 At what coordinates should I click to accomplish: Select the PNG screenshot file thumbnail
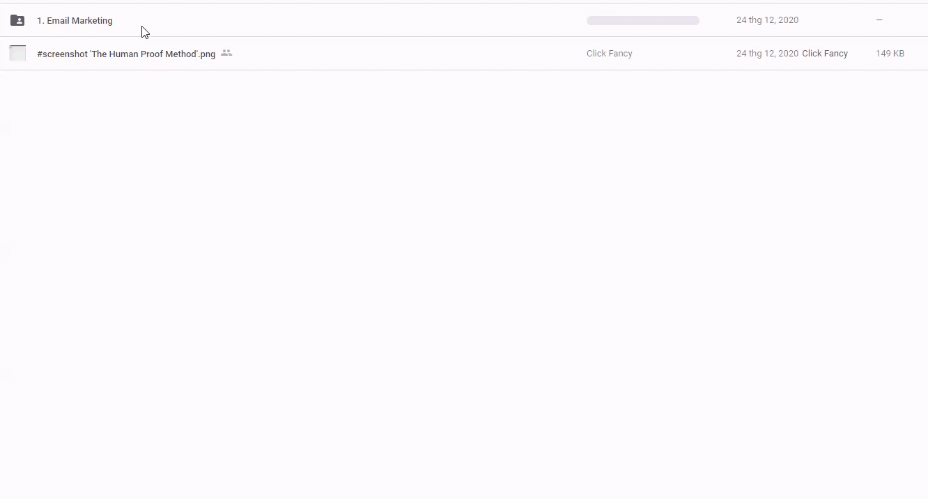pyautogui.click(x=17, y=54)
